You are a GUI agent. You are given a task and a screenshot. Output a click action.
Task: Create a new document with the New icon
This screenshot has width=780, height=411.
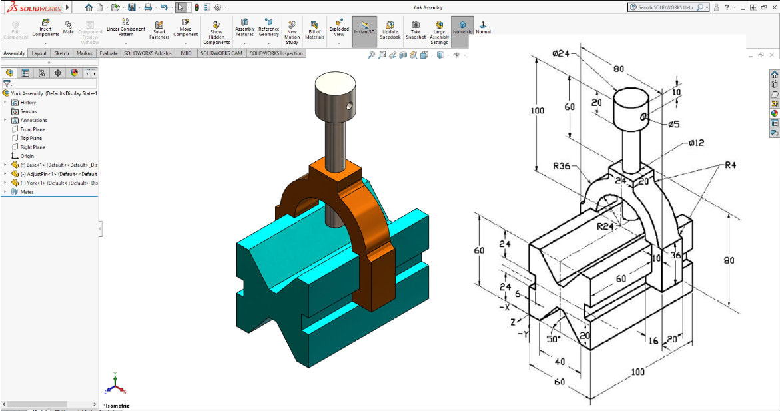point(100,7)
